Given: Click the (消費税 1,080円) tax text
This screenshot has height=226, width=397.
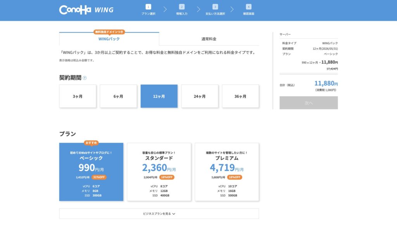Looking at the screenshot, I should (x=326, y=90).
